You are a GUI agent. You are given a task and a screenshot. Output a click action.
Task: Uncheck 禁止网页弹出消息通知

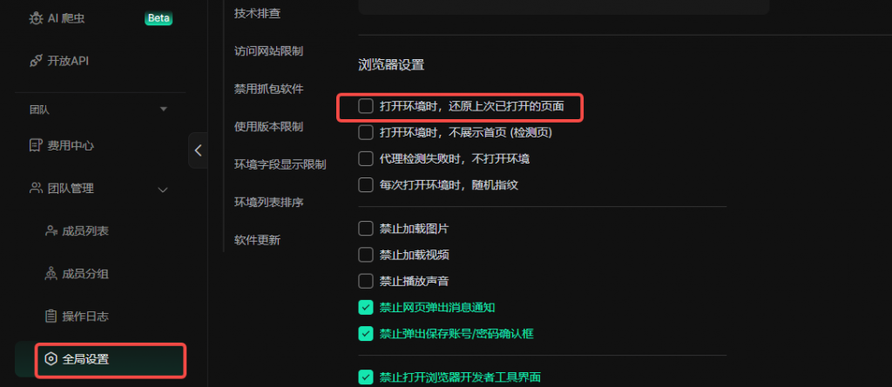tap(365, 308)
